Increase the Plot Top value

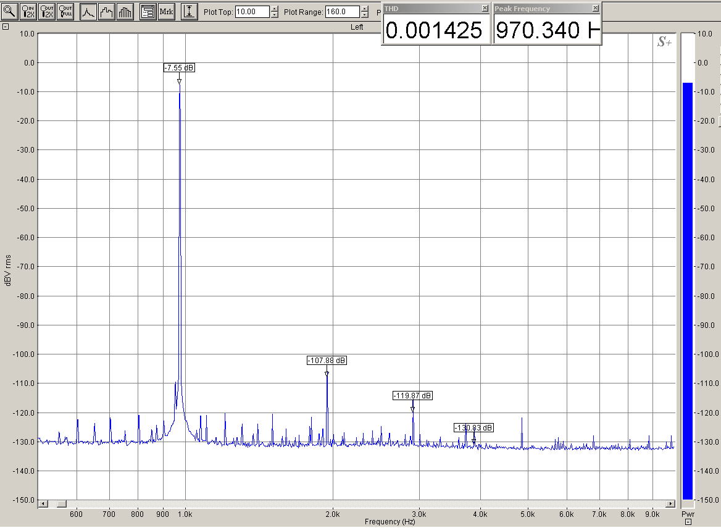point(275,9)
